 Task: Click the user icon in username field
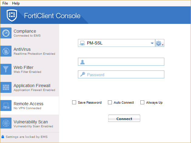click(82, 62)
